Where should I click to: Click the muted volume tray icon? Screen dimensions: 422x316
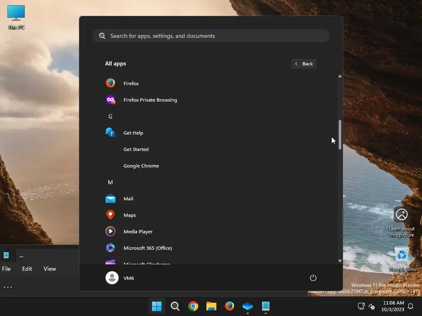coord(372,306)
